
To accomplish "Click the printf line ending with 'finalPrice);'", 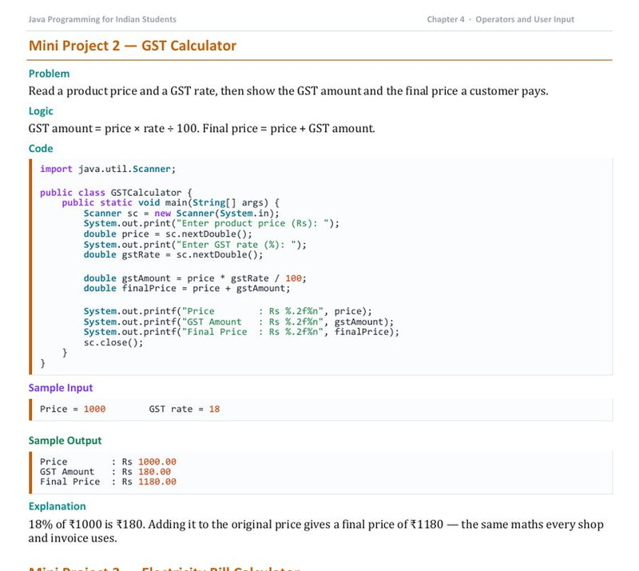I will click(x=241, y=332).
